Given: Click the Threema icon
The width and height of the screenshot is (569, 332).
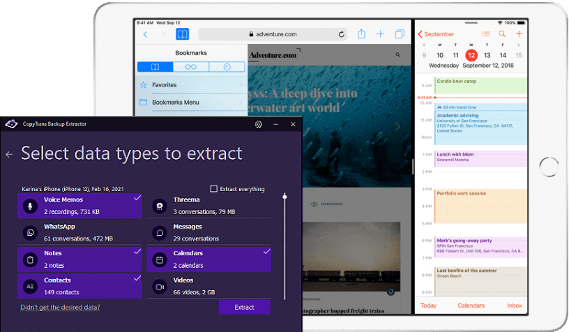Looking at the screenshot, I should pos(159,206).
